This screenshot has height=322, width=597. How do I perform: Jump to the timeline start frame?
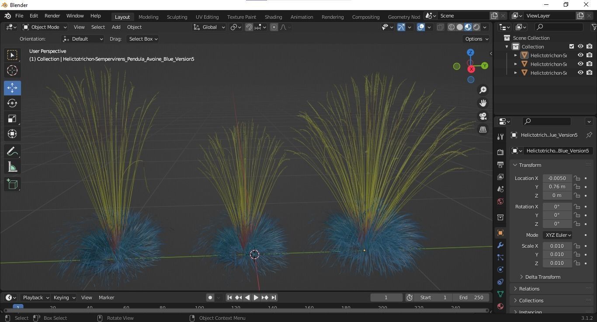tap(229, 298)
